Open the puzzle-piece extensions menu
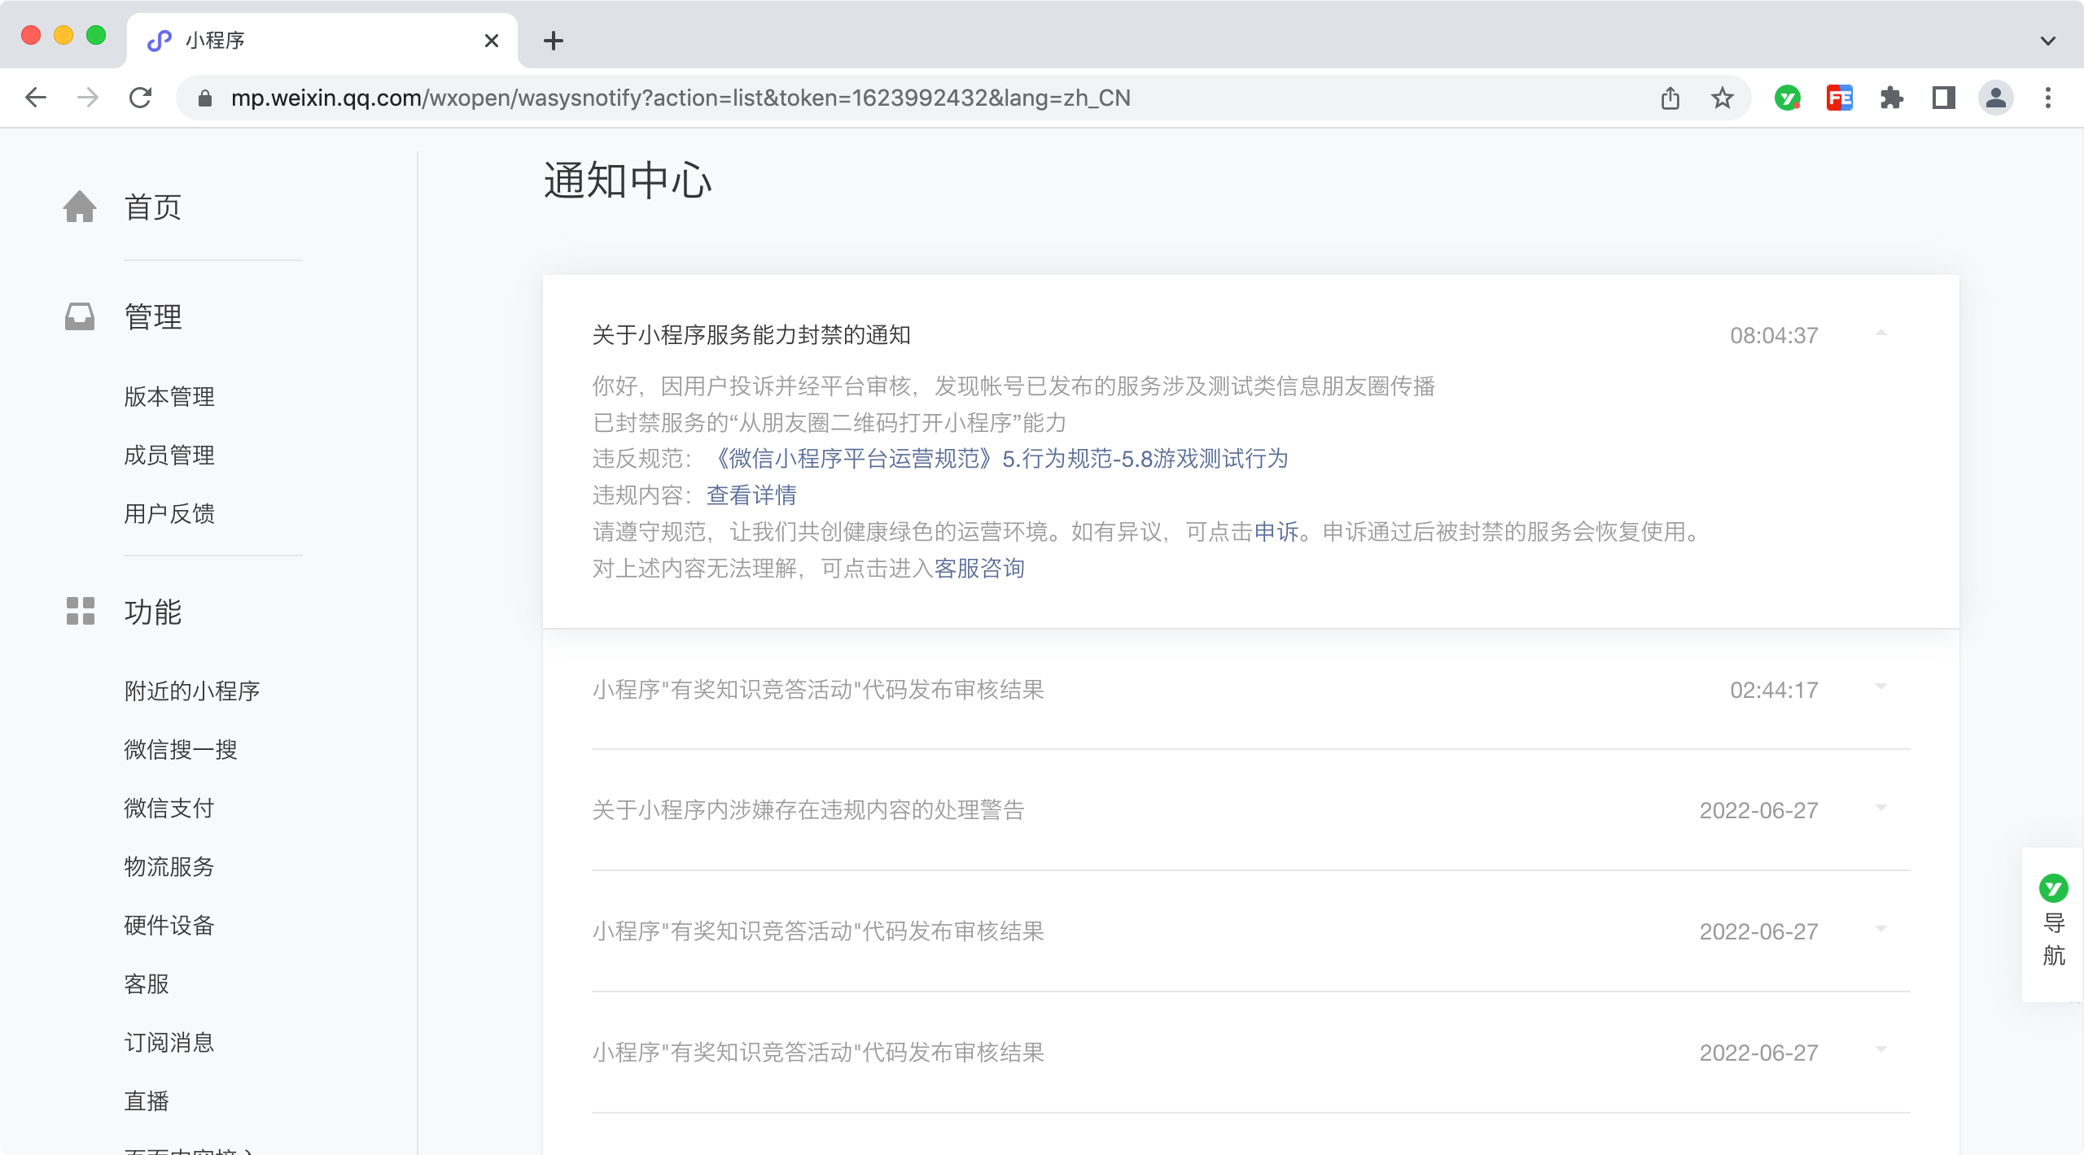The image size is (2084, 1155). pyautogui.click(x=1891, y=98)
